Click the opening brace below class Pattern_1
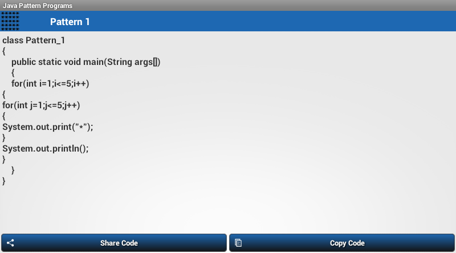This screenshot has height=253, width=456. 4,51
